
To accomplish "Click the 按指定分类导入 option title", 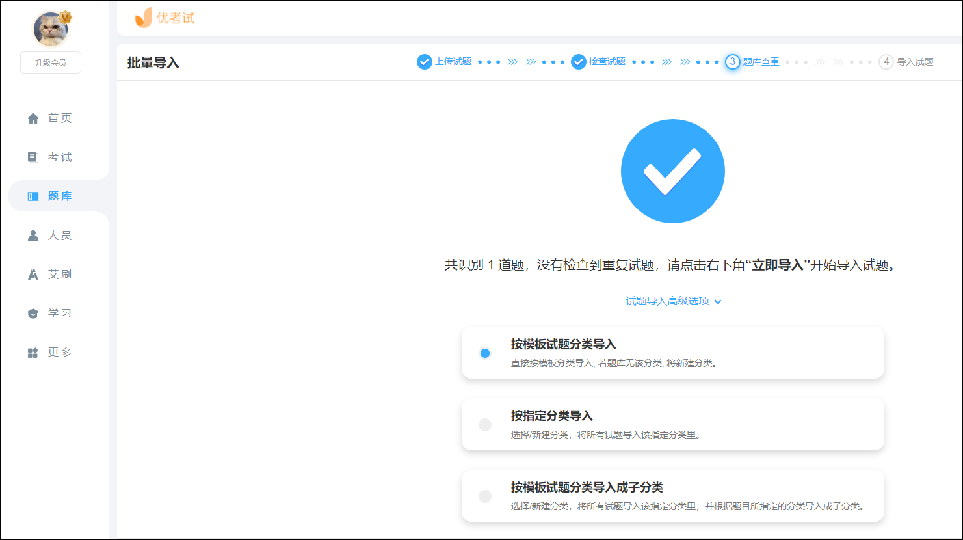I will click(552, 416).
